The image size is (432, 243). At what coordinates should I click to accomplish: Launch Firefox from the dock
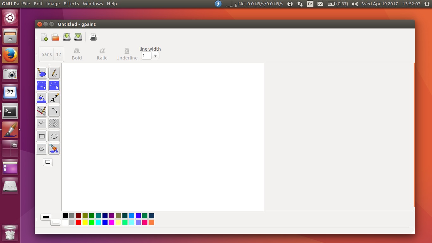point(10,55)
